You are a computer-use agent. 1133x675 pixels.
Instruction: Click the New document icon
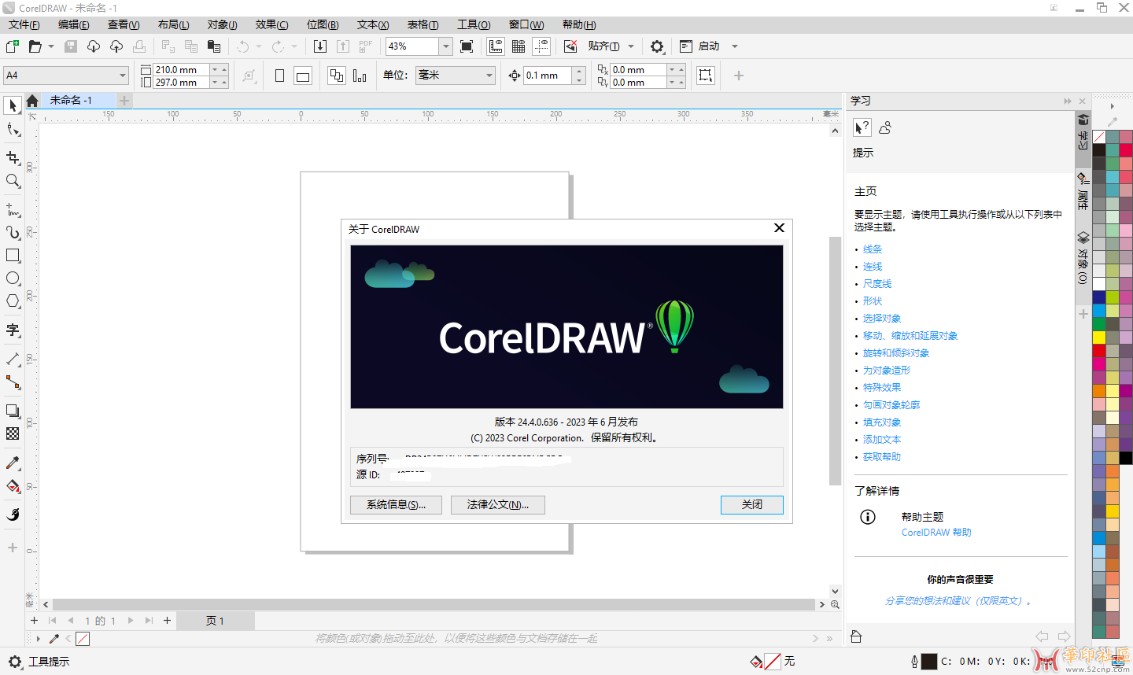pyautogui.click(x=13, y=46)
